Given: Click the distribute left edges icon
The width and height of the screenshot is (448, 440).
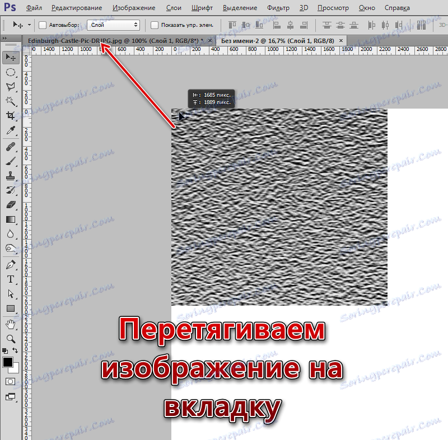Looking at the screenshot, I should click(371, 25).
